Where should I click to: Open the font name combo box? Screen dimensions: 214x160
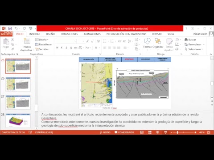(x=66, y=41)
